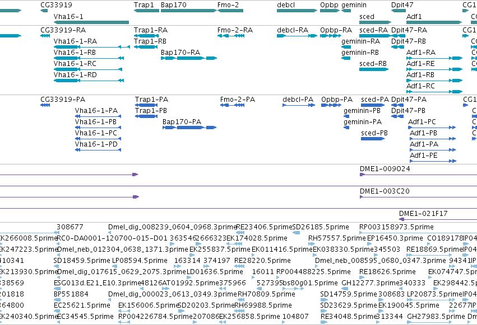477x325 pixels.
Task: Click transcript sced-RA
Action: (373, 30)
